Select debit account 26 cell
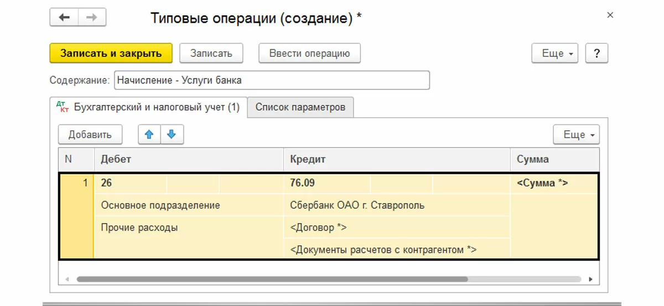664x306 pixels. click(131, 183)
